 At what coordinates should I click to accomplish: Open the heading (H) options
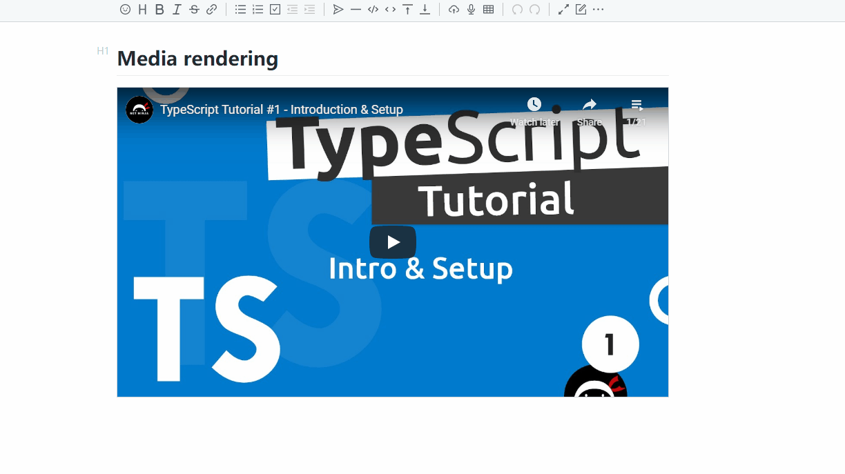(142, 10)
